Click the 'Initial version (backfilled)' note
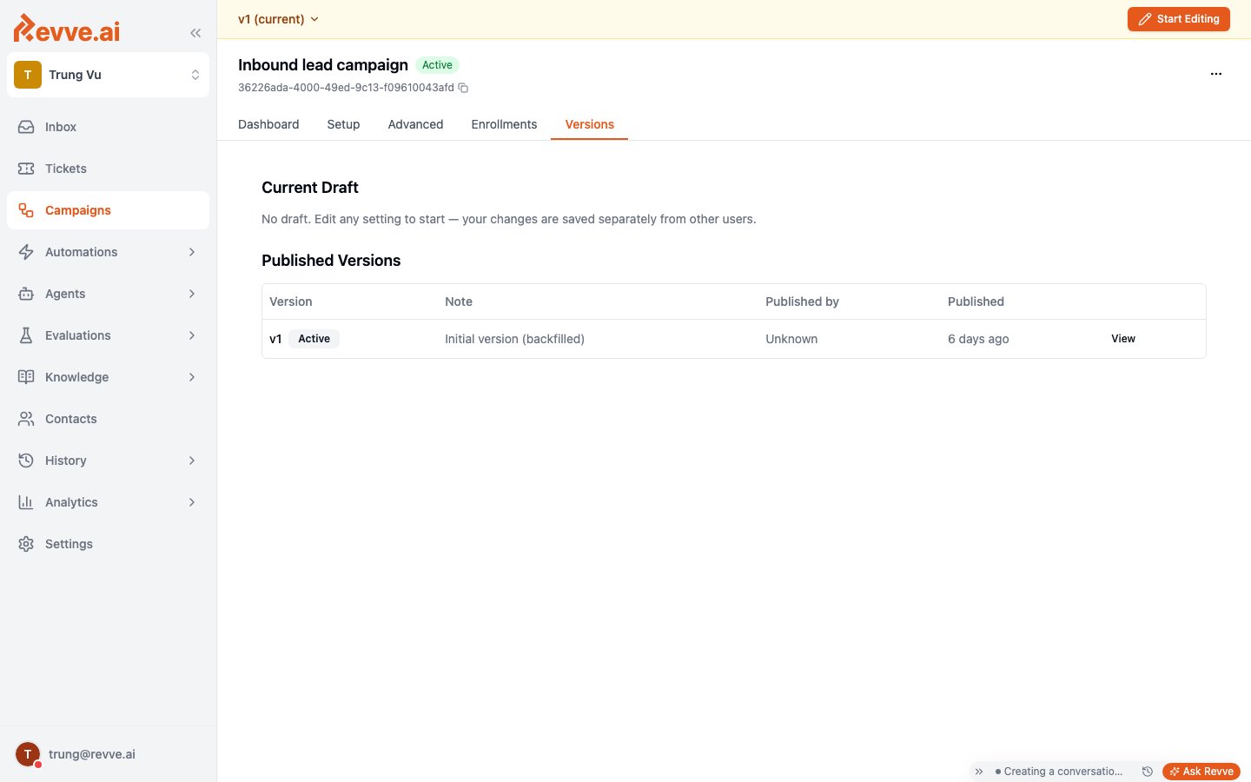 (514, 339)
